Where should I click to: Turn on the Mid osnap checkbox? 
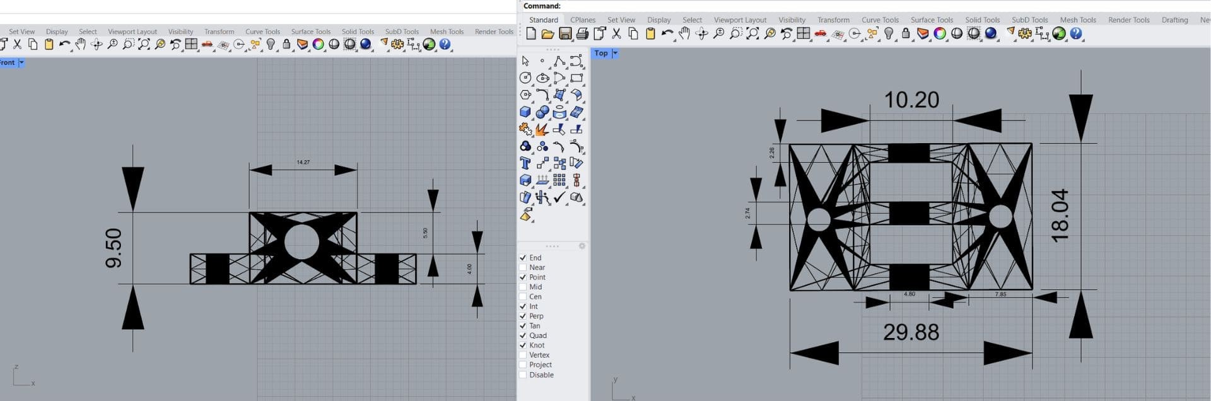pos(523,287)
